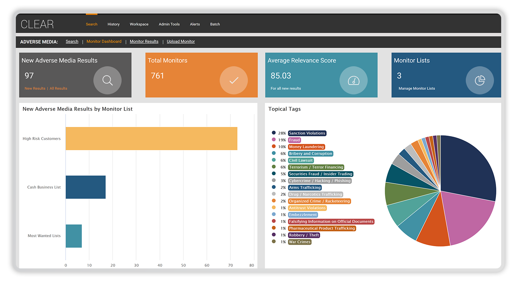Click the Sanction Violations legend dot
The width and height of the screenshot is (517, 290).
click(x=274, y=133)
